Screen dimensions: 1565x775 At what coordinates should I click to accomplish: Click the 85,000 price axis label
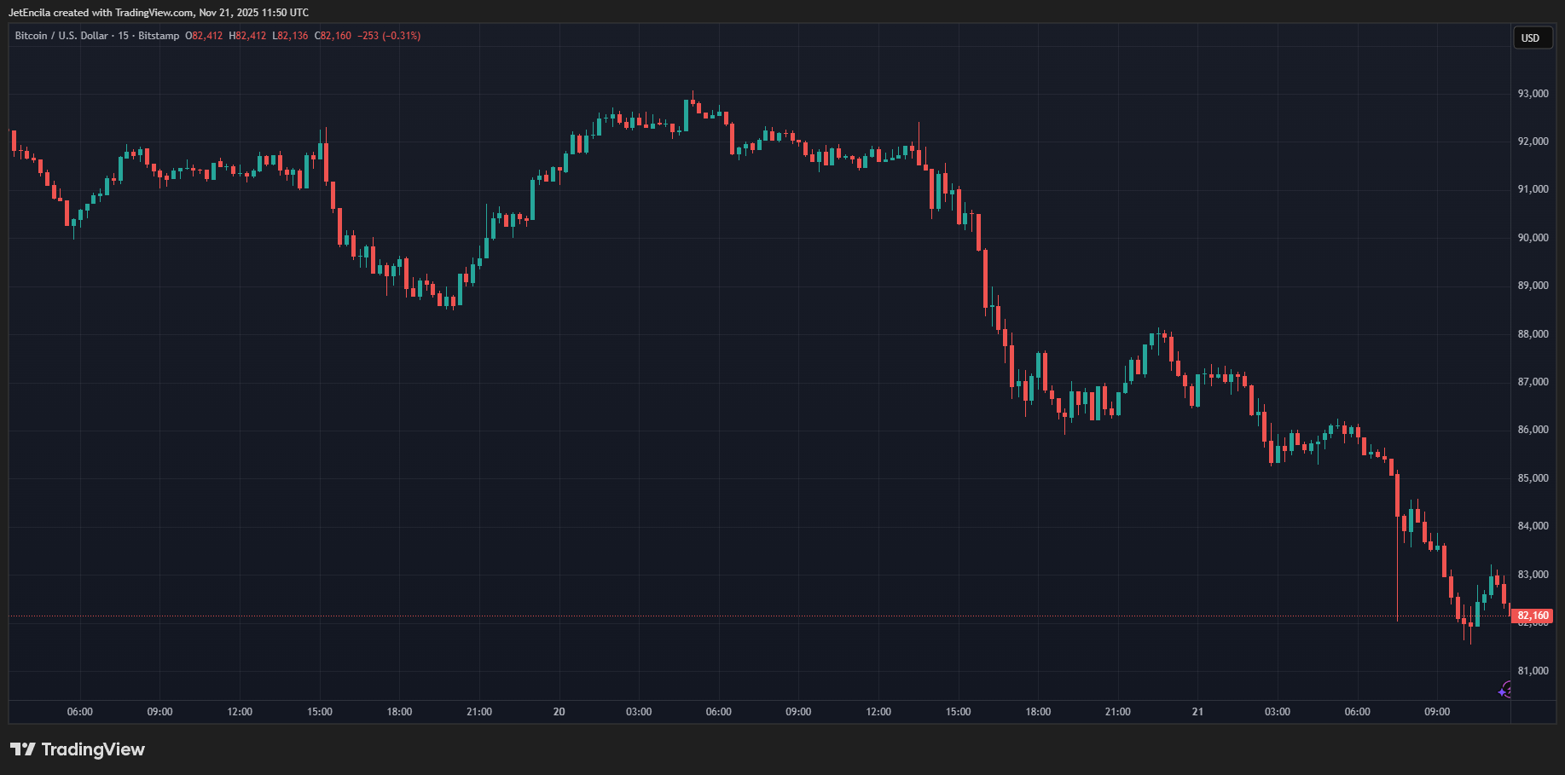pyautogui.click(x=1533, y=478)
